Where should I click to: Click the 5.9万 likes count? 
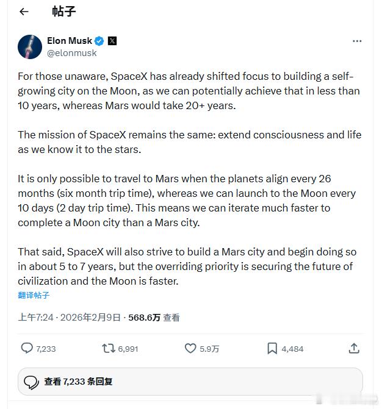click(x=209, y=349)
